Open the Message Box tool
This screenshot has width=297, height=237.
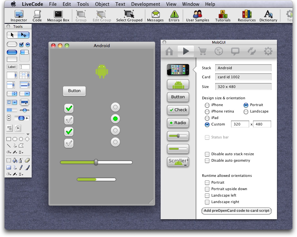point(58,16)
